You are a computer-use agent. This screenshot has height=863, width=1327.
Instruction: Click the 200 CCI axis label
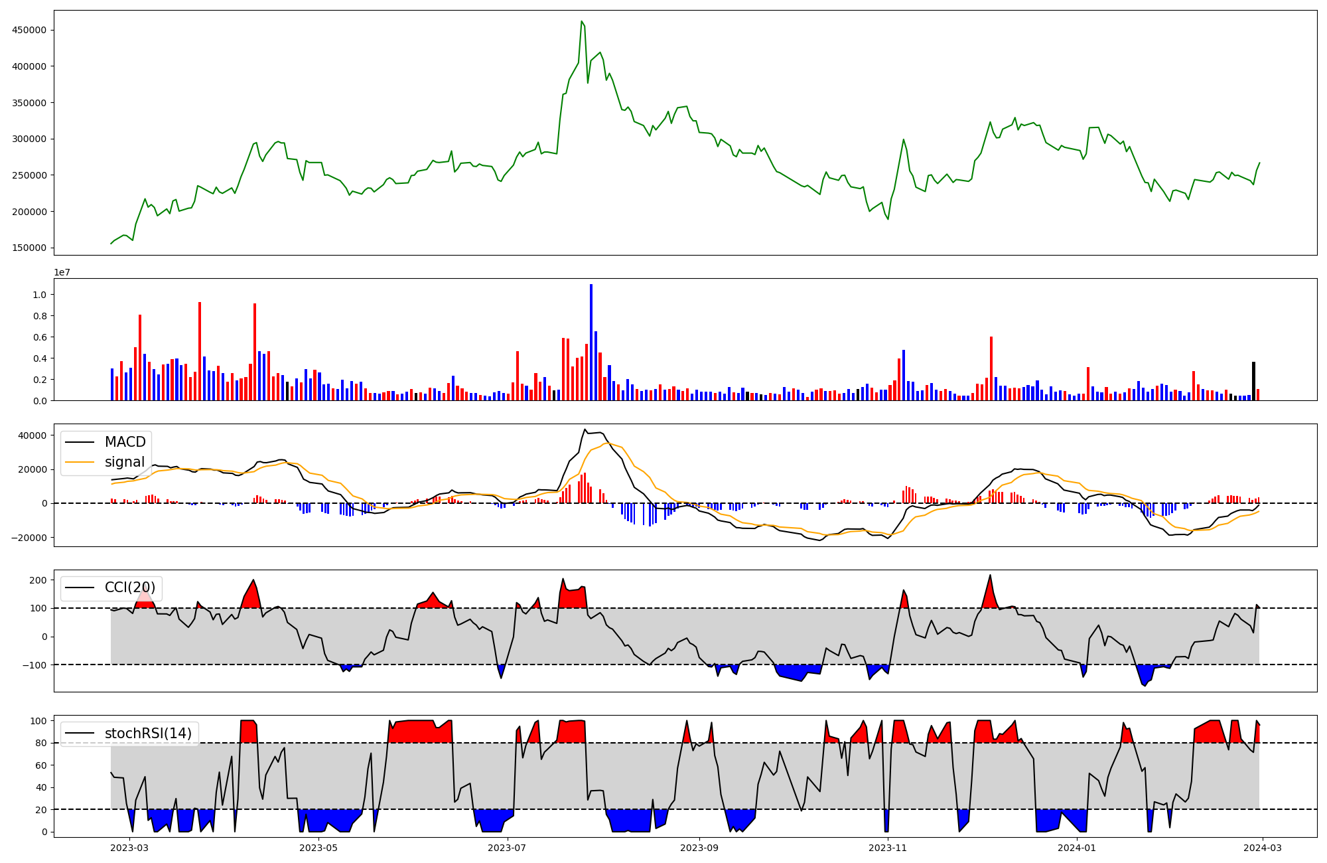[x=39, y=580]
